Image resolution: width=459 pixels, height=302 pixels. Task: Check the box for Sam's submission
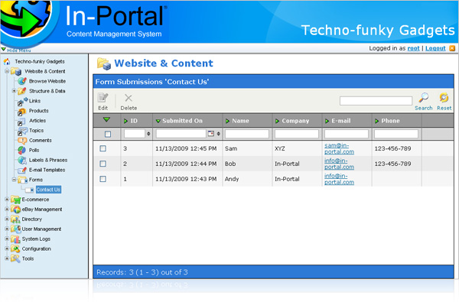click(x=103, y=148)
